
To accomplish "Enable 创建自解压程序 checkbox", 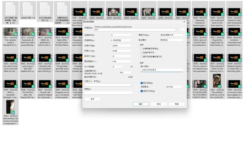I will pos(142,48).
